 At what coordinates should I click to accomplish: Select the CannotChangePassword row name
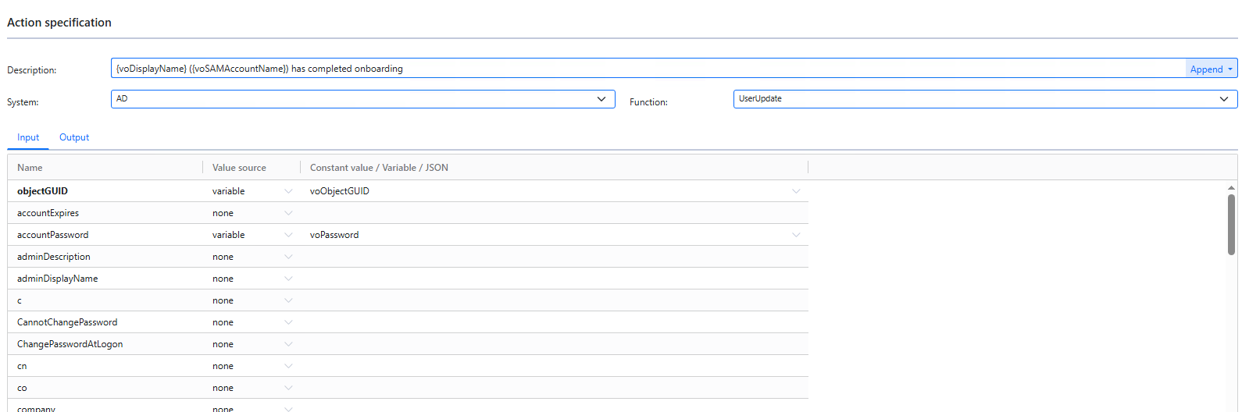coord(67,322)
